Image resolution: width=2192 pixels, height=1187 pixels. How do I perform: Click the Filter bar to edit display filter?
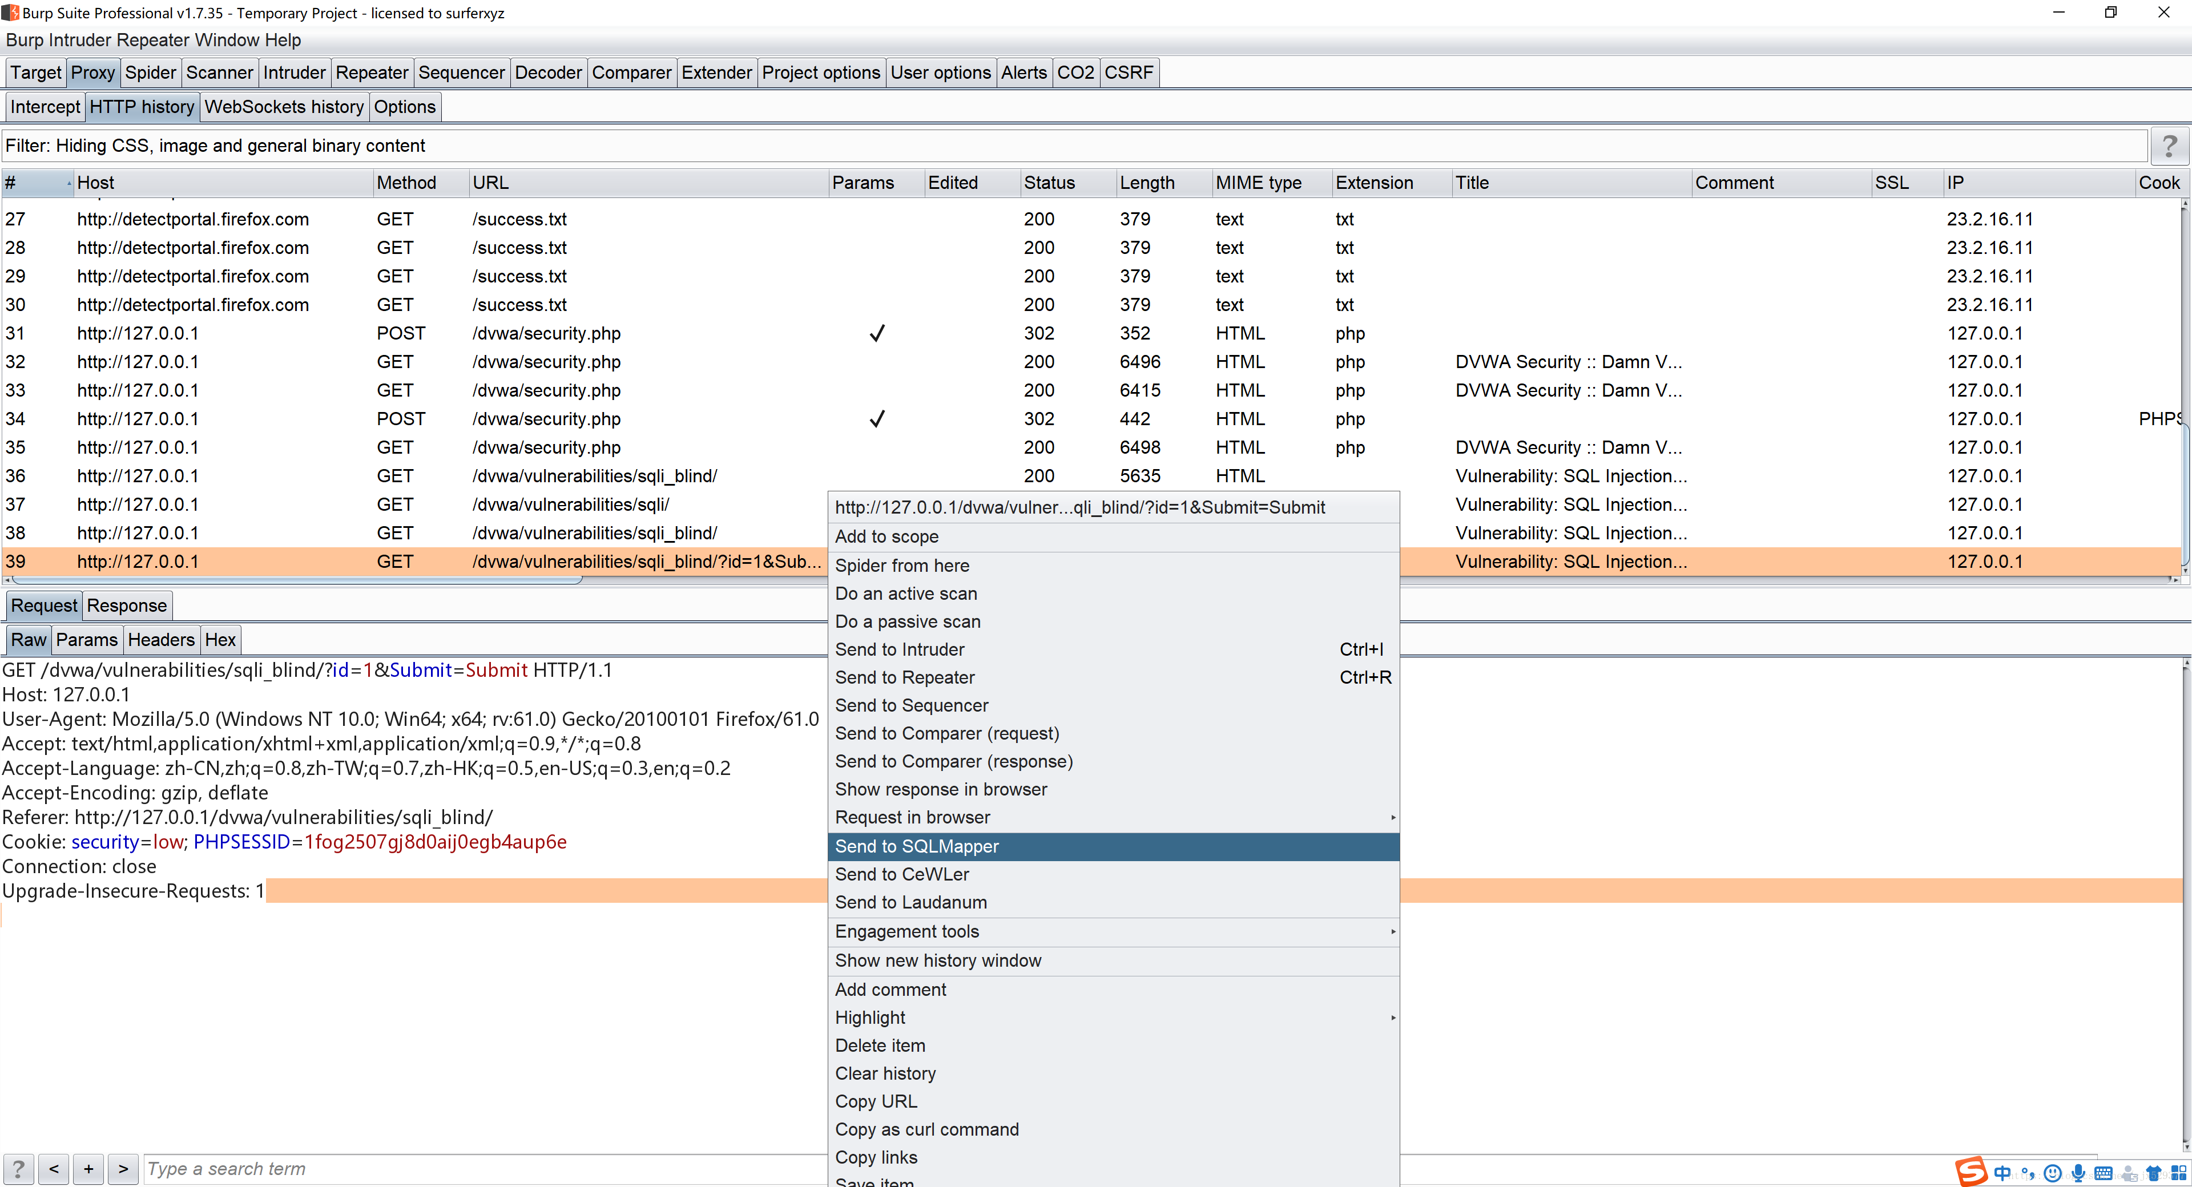[x=1074, y=146]
